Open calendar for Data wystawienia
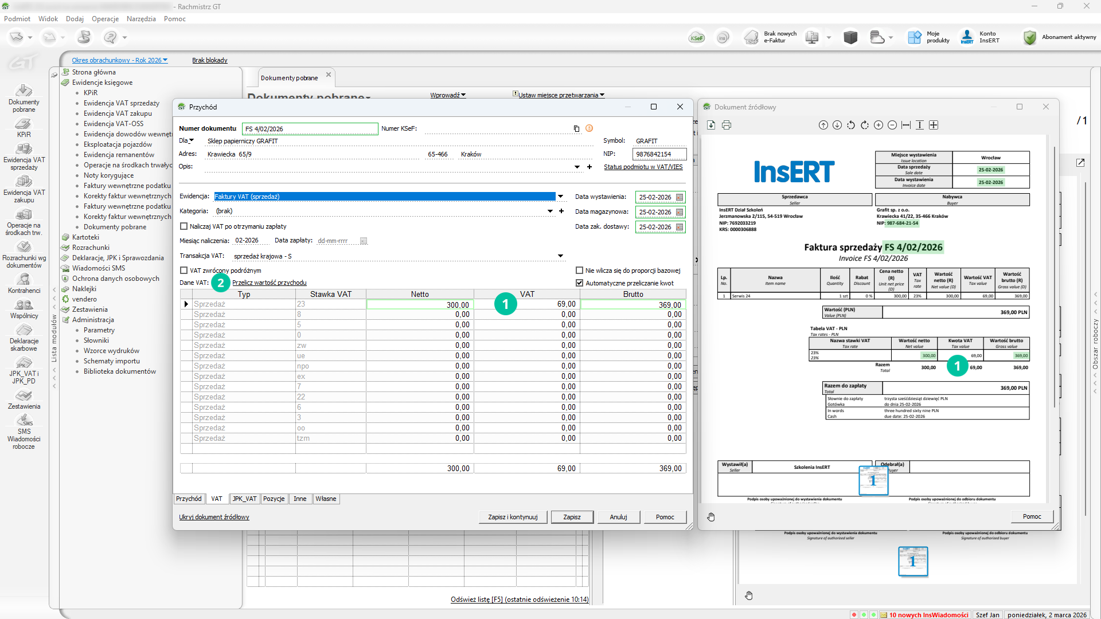1101x619 pixels. 680,197
